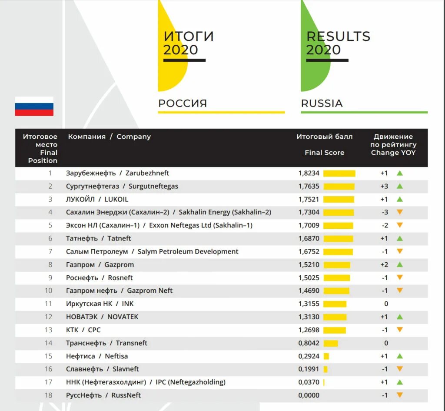The image size is (445, 411).
Task: Click the orange down arrow in Gazprom Neft row
Action: pos(400,290)
